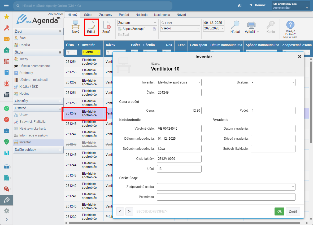Switch to the Nástroje ribbon tab

tap(141, 15)
